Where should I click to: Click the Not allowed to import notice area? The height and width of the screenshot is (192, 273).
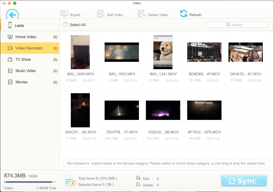click(x=167, y=163)
